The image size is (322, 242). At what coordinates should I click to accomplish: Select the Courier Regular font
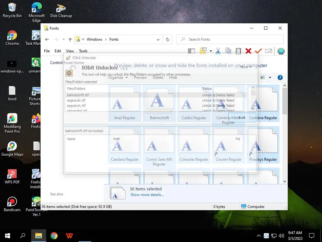click(x=229, y=145)
